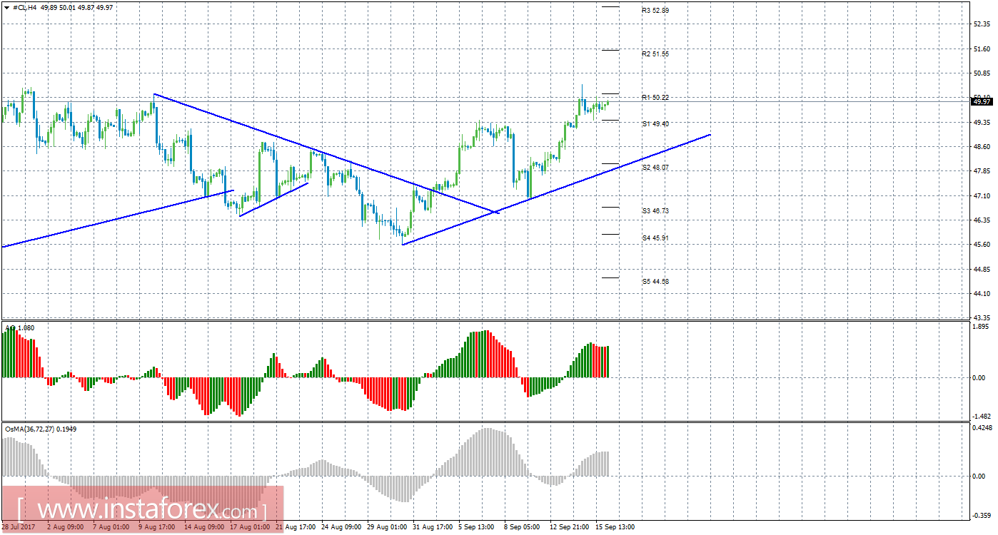Click 45.60 on the price axis
998x535 pixels.
[982, 245]
